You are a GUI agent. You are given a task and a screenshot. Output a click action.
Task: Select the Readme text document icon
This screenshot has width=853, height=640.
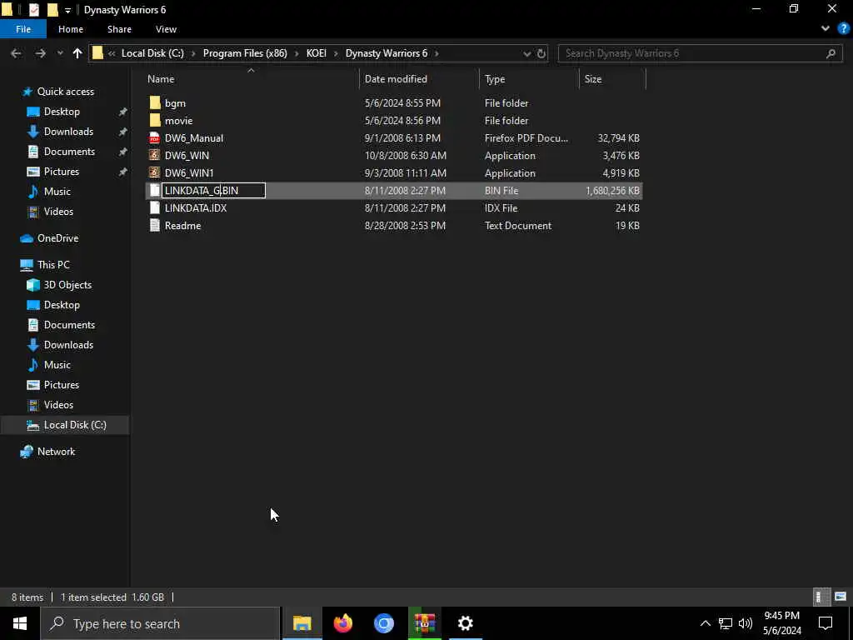click(155, 225)
